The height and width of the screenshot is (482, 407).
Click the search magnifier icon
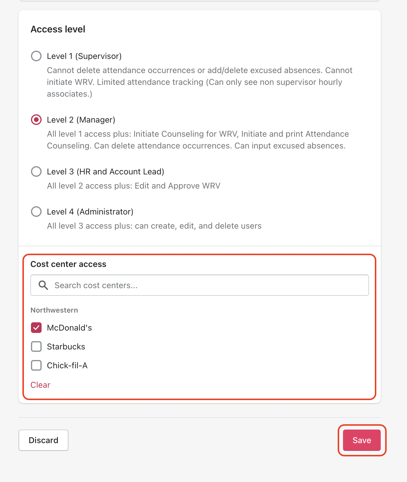[43, 285]
